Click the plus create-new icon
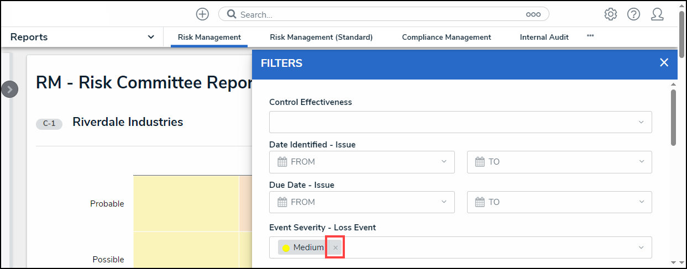Viewport: 687px width, 269px height. pyautogui.click(x=202, y=14)
